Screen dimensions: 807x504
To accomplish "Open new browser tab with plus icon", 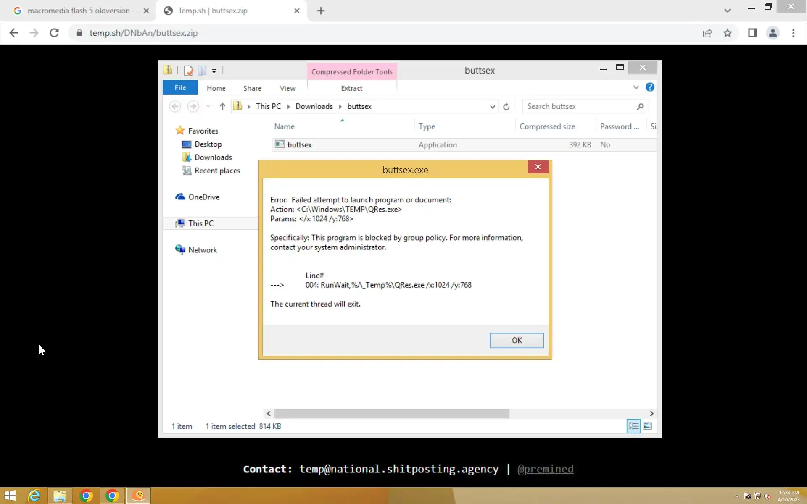I will [x=321, y=11].
